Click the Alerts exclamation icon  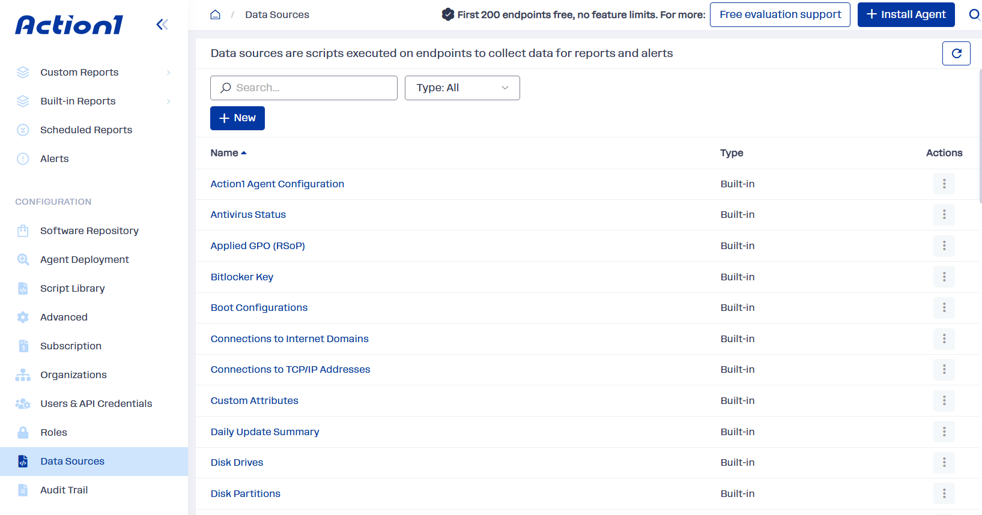click(x=23, y=158)
